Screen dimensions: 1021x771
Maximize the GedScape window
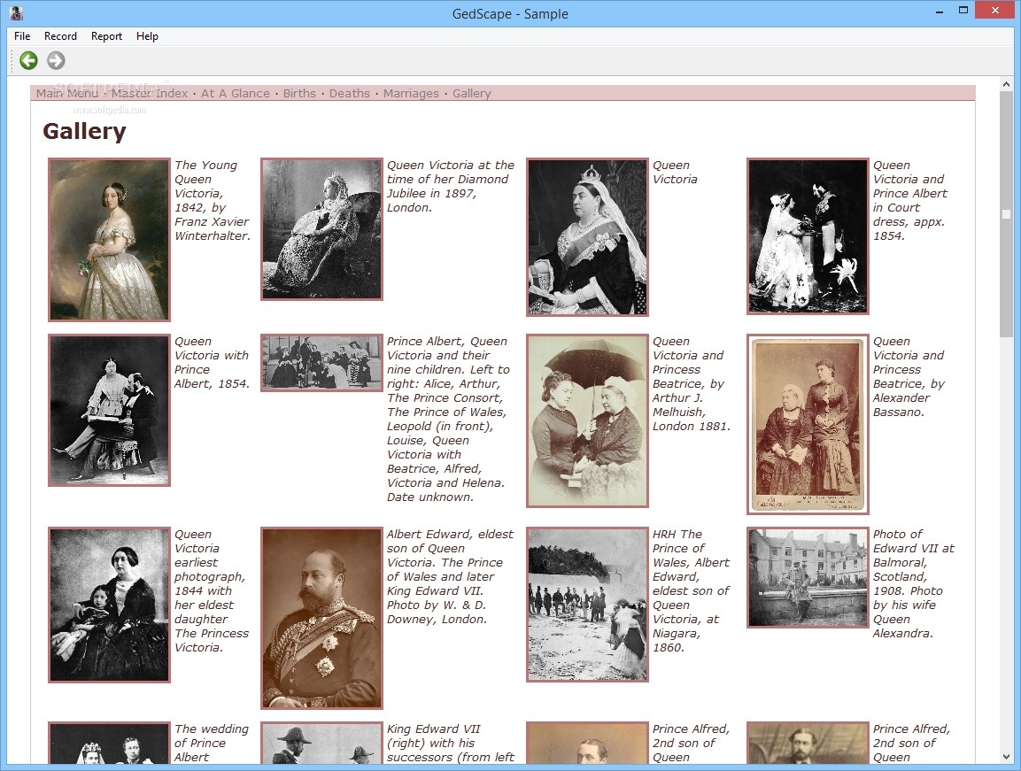pyautogui.click(x=963, y=10)
